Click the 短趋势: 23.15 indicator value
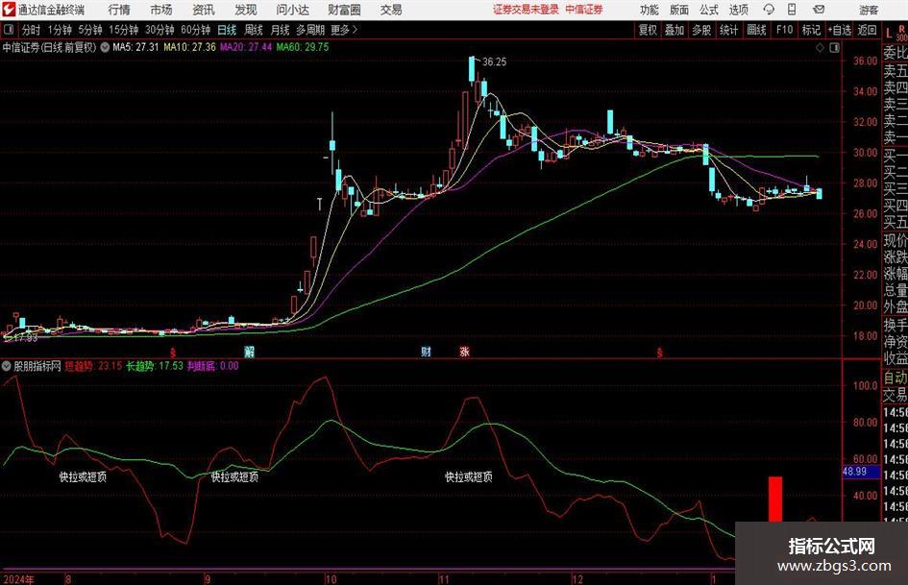Viewport: 908px width, 585px height. (93, 366)
